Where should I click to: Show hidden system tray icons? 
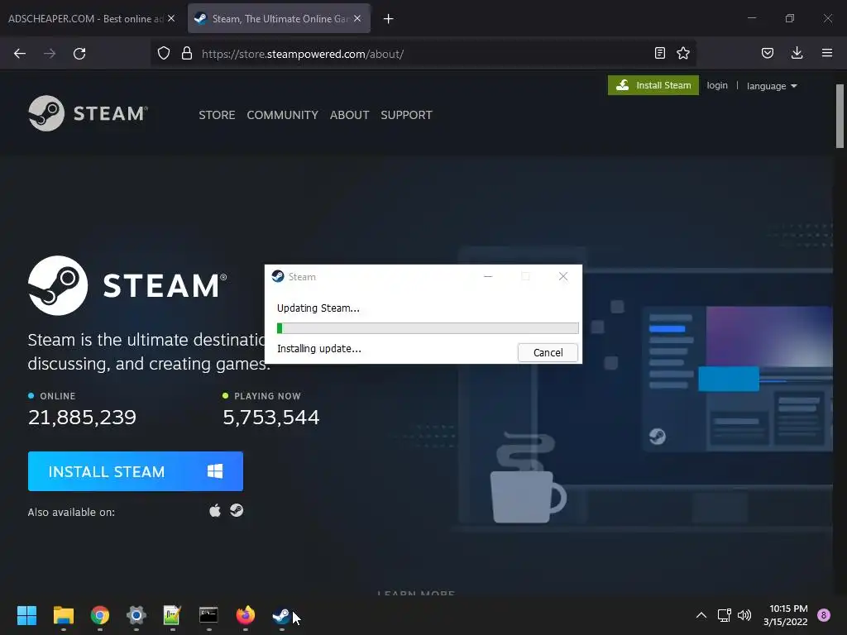[701, 615]
